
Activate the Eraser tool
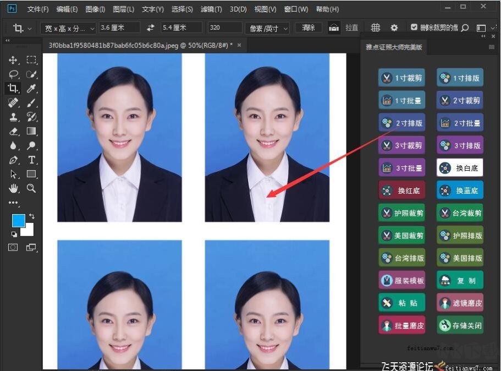tap(13, 131)
